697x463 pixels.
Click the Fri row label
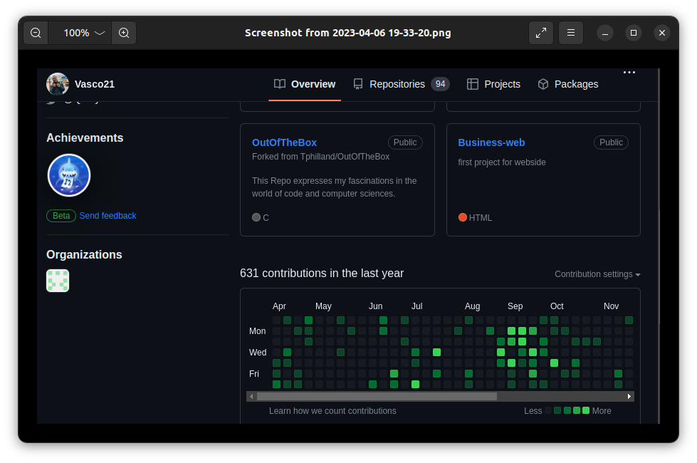[254, 373]
